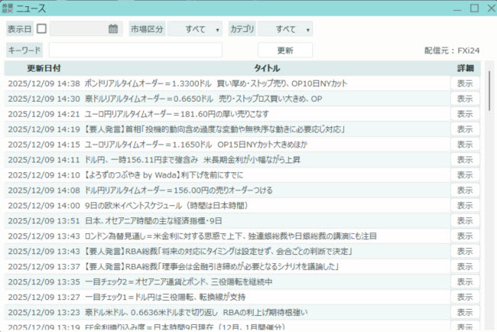Image resolution: width=497 pixels, height=332 pixels.
Task: Select the ドル円リアルタイムオーダー=156.00円 headline
Action: [x=178, y=190]
